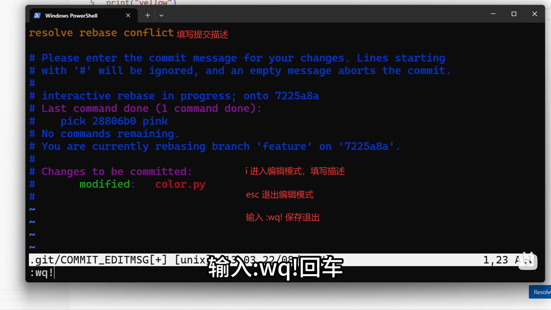Click the color.py filename text
This screenshot has height=310, width=551.
click(180, 184)
